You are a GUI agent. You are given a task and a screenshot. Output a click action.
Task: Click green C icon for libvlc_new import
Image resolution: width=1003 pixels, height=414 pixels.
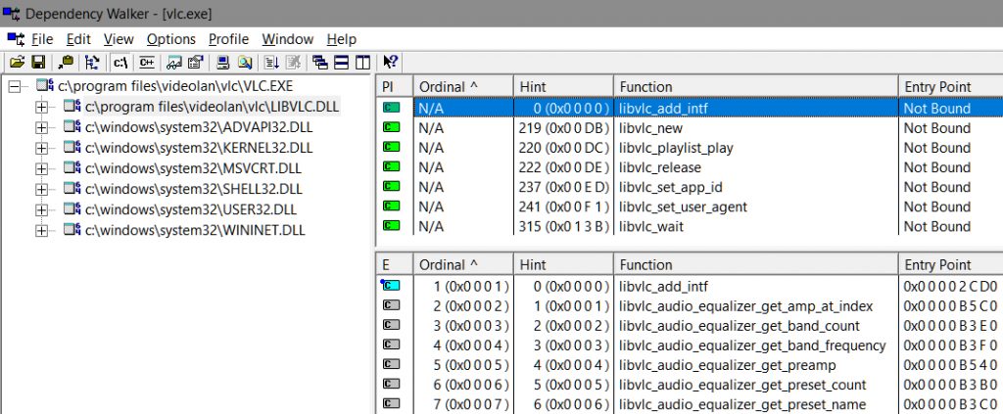click(391, 128)
